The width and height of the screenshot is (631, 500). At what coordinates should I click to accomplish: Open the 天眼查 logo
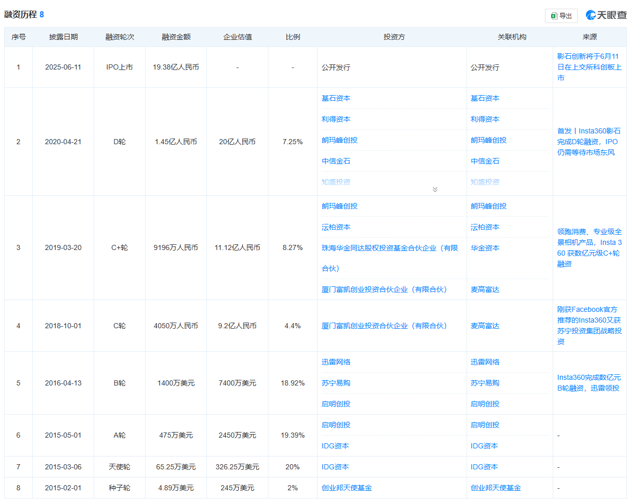click(x=606, y=15)
